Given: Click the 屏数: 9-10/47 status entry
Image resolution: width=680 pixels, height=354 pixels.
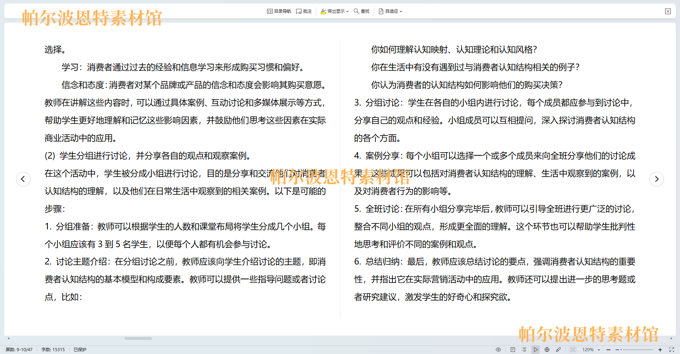Looking at the screenshot, I should point(19,349).
